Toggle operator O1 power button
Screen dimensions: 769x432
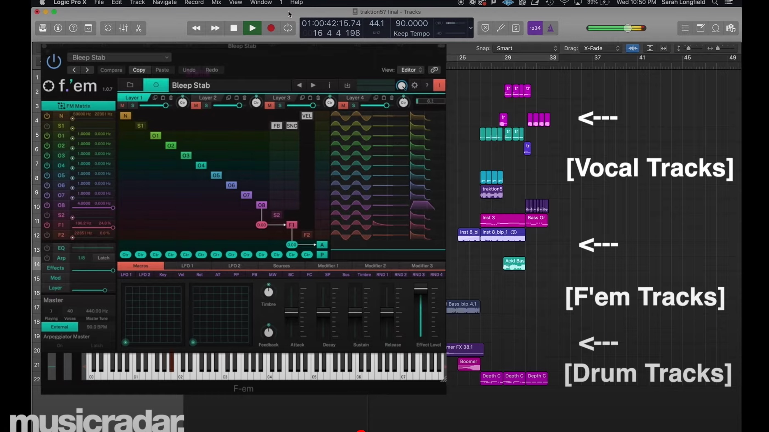(x=47, y=135)
